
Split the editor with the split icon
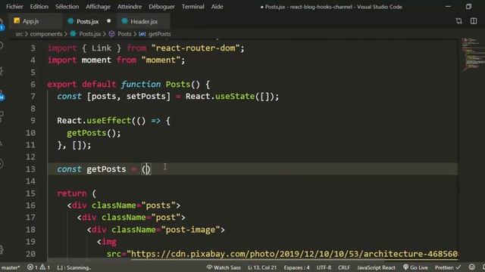[474, 21]
